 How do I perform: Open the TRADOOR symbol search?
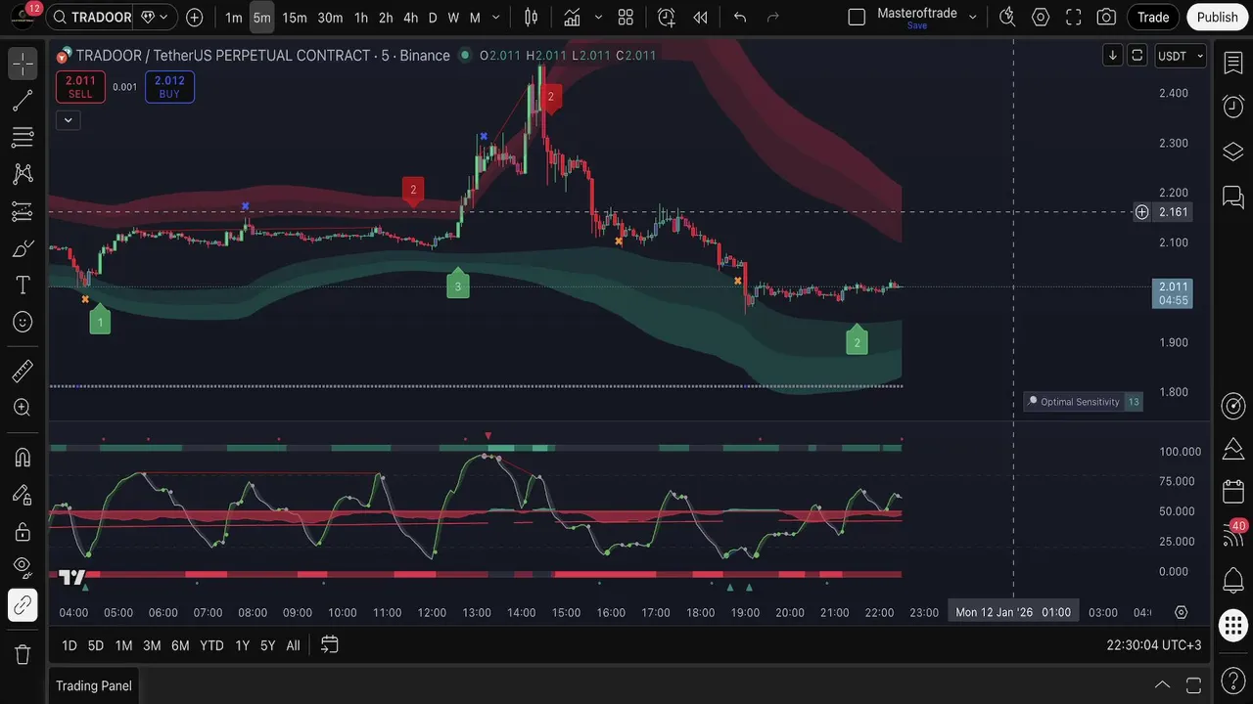tap(90, 17)
